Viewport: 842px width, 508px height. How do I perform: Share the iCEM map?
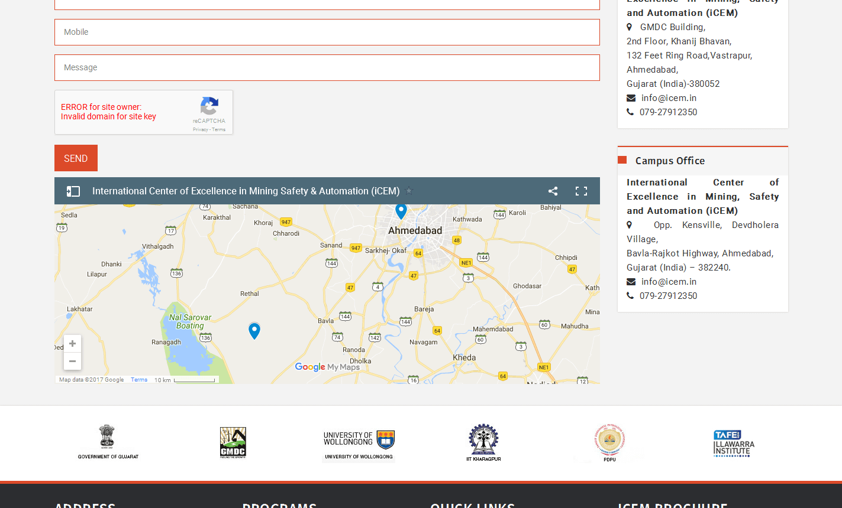click(x=553, y=191)
